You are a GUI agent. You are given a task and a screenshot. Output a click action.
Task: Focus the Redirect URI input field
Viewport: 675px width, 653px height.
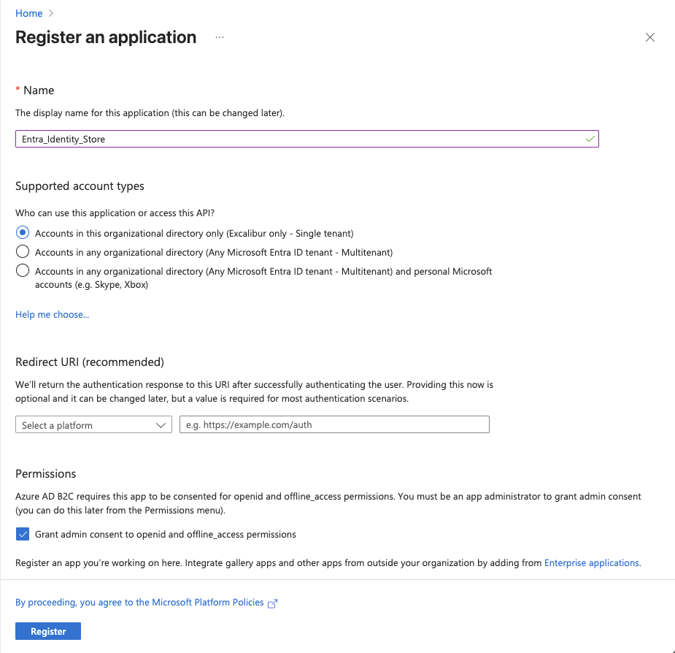(334, 424)
